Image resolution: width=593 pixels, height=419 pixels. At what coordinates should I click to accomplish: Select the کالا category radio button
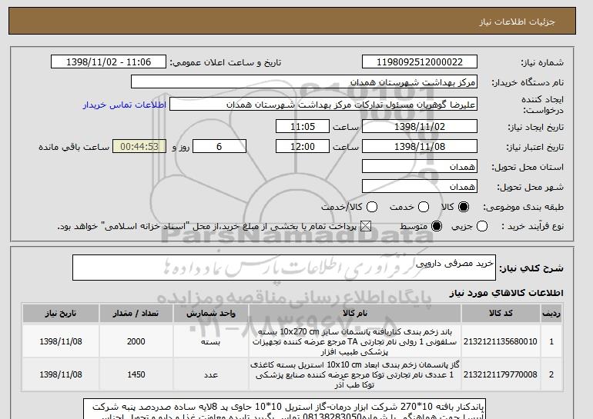tap(464, 207)
